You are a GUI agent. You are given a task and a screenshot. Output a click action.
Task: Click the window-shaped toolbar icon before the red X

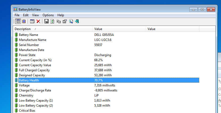(x=32, y=22)
